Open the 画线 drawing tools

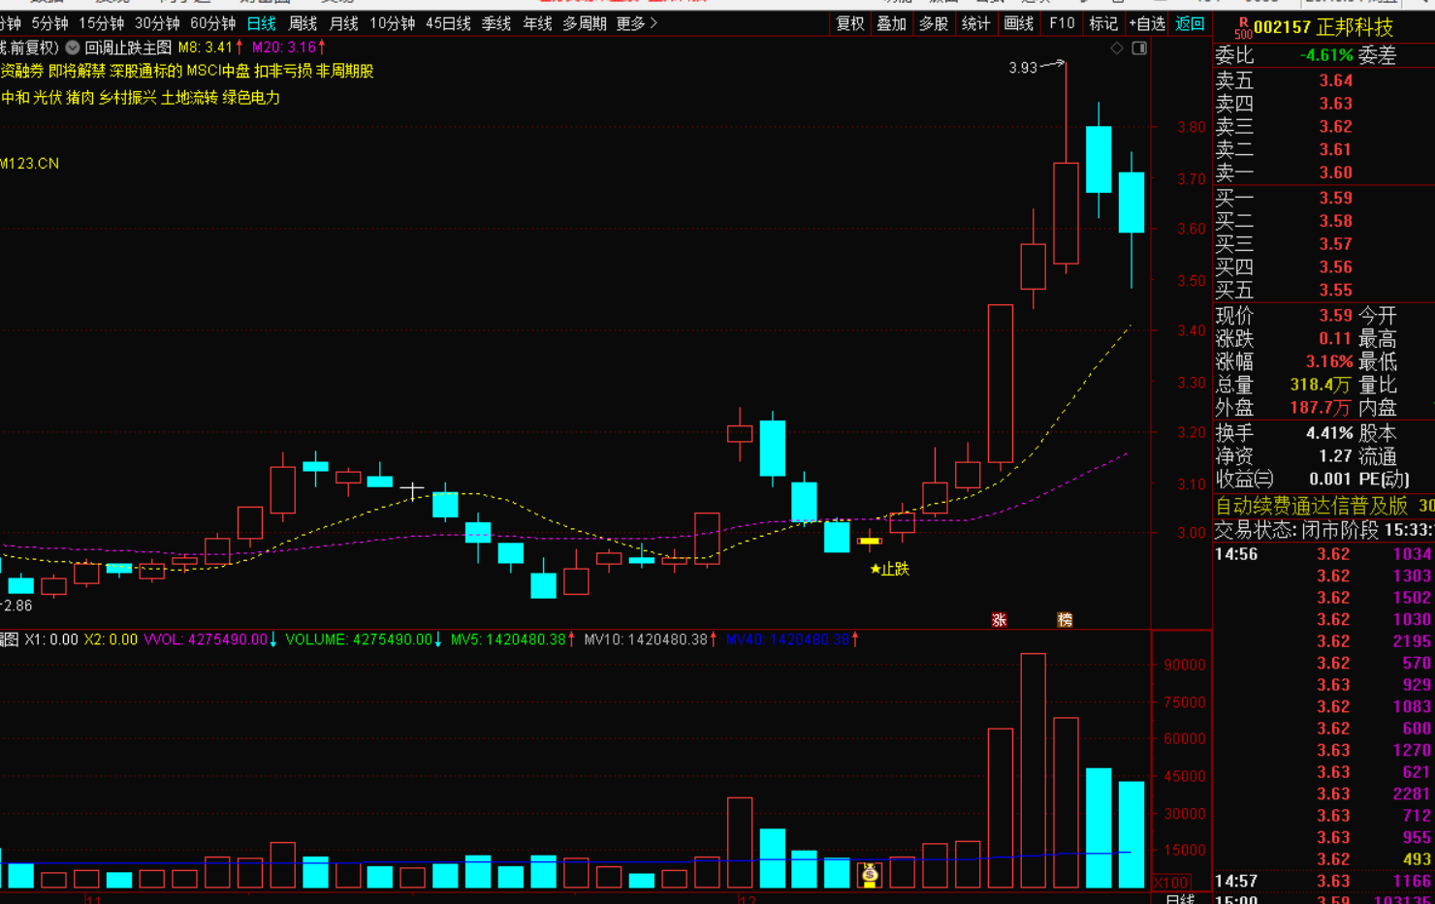(x=1018, y=23)
